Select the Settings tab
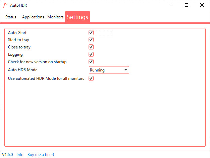Viewport: 210px width, 158px height. [77, 17]
